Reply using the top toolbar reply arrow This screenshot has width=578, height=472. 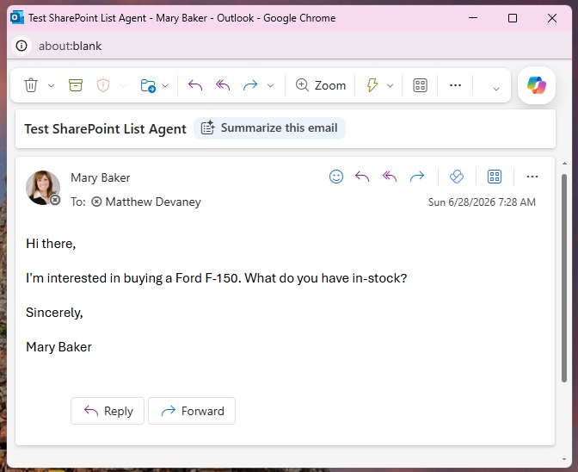(195, 85)
